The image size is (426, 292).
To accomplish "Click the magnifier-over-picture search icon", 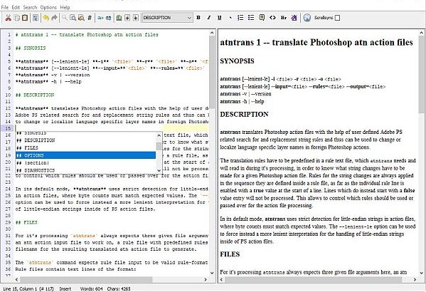I will (x=81, y=18).
